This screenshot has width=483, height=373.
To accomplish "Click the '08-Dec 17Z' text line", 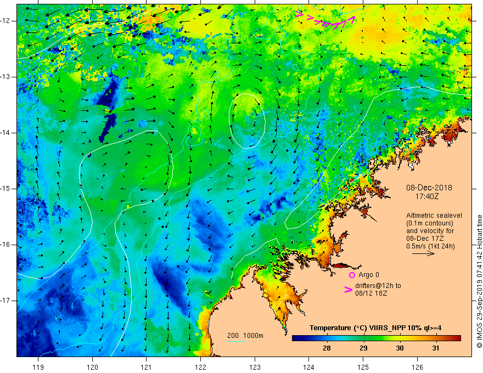I will pyautogui.click(x=424, y=238).
